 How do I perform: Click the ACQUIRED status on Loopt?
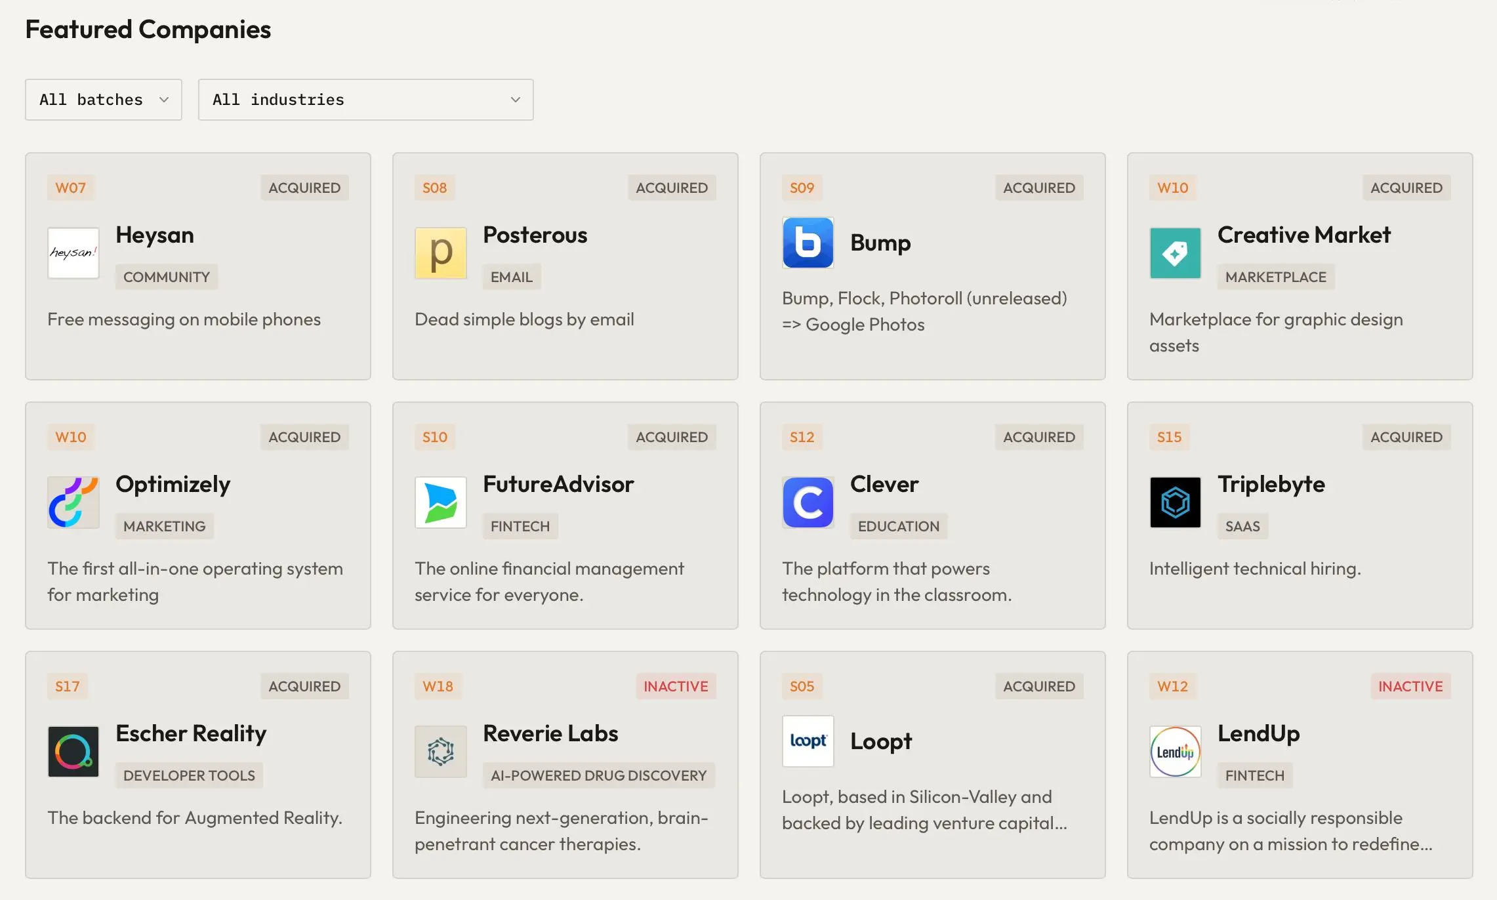[x=1039, y=686]
